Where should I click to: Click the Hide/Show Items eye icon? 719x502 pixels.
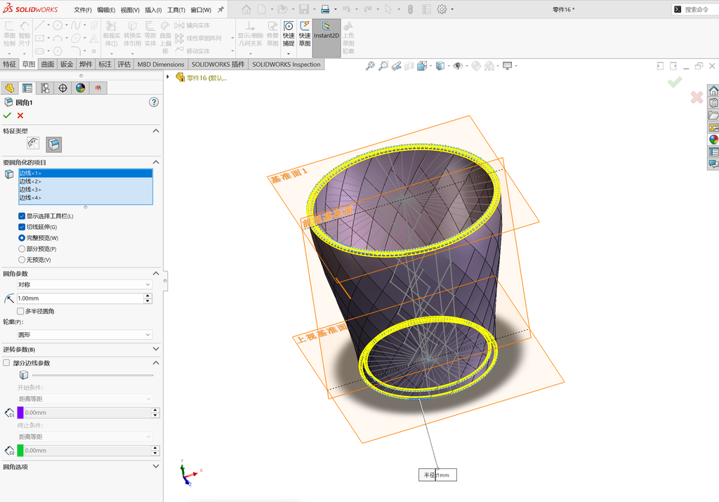point(458,66)
